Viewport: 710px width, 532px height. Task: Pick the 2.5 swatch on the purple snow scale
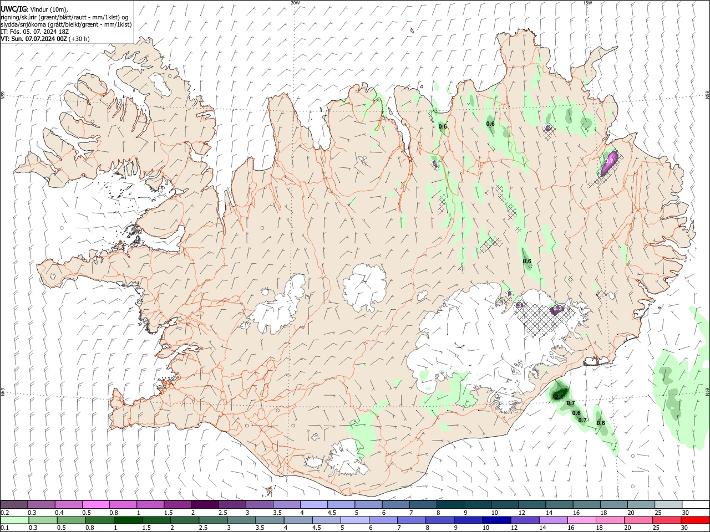pos(232,504)
